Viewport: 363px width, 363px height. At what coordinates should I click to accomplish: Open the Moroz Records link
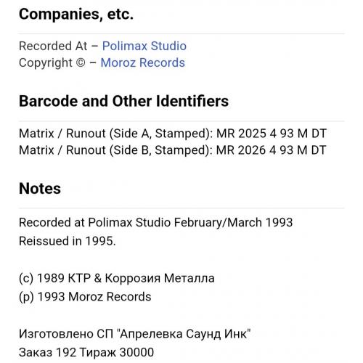coord(143,62)
